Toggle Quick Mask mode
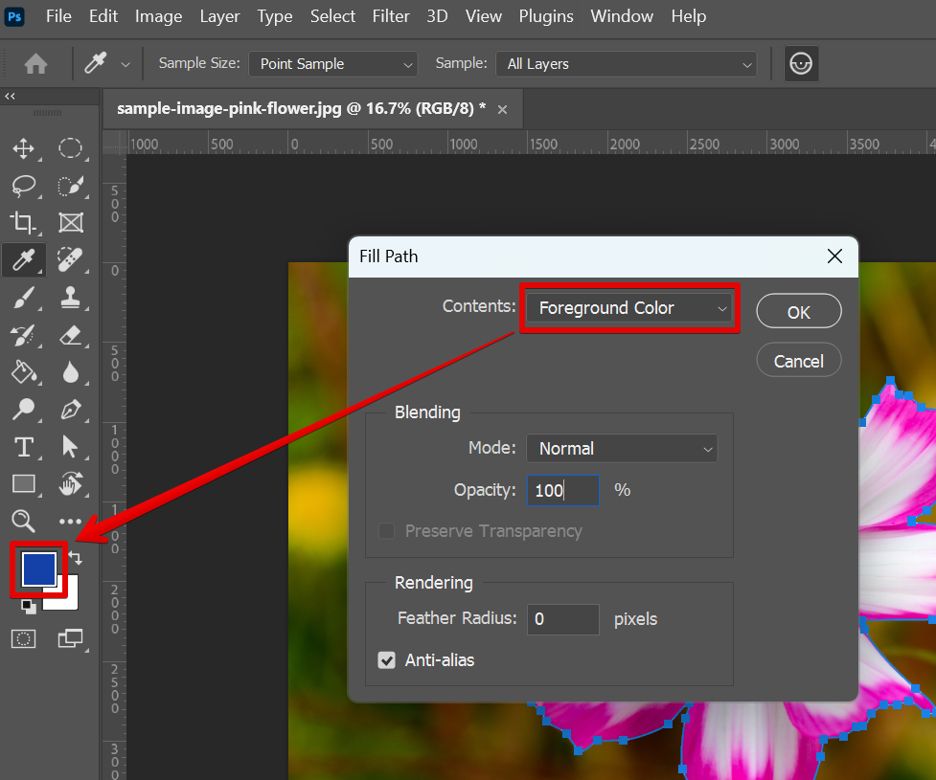This screenshot has width=936, height=780. pyautogui.click(x=23, y=638)
